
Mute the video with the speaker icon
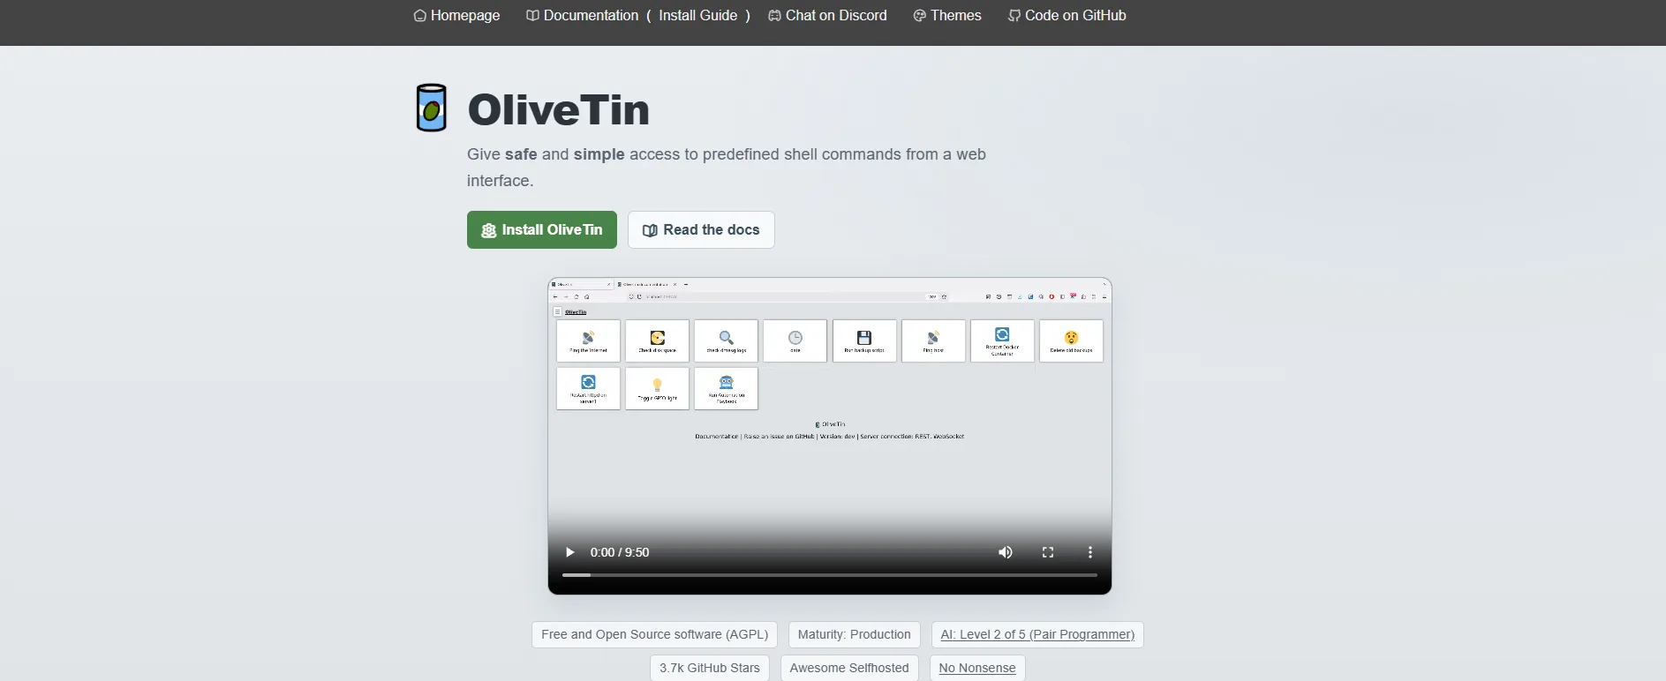pos(1006,552)
